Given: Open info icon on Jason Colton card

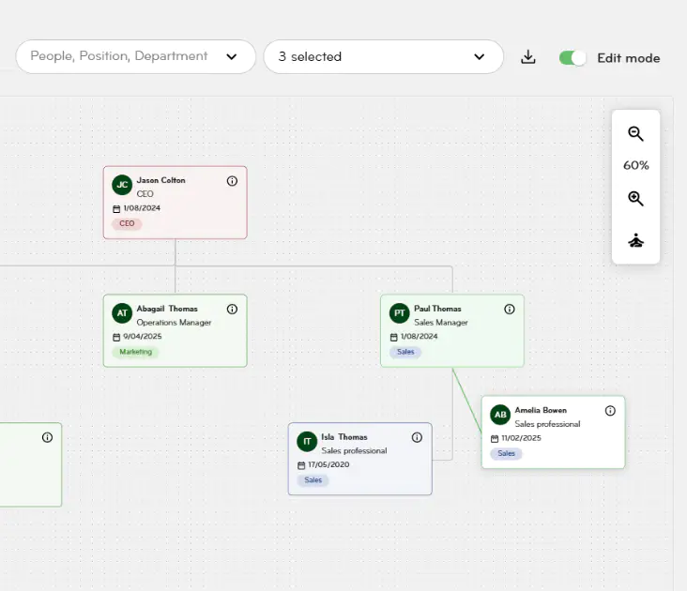Looking at the screenshot, I should click(x=232, y=181).
